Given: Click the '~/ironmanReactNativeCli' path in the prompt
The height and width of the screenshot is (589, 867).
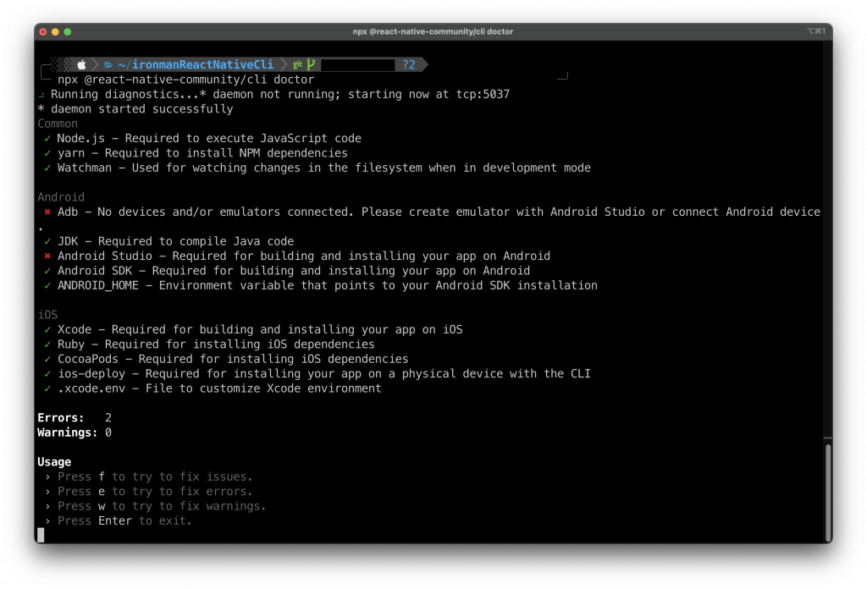Looking at the screenshot, I should coord(196,64).
